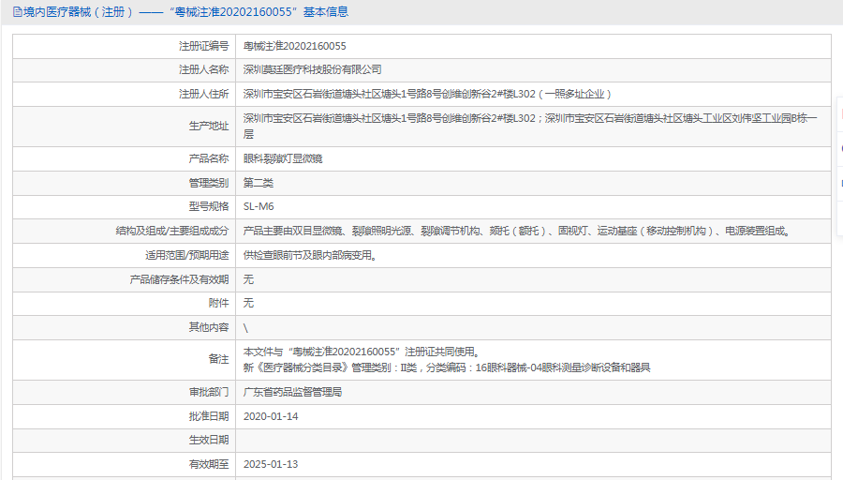Viewport: 843px width, 480px height.
Task: Select registration number 粤械注准20202160055 value cell
Action: [x=533, y=46]
